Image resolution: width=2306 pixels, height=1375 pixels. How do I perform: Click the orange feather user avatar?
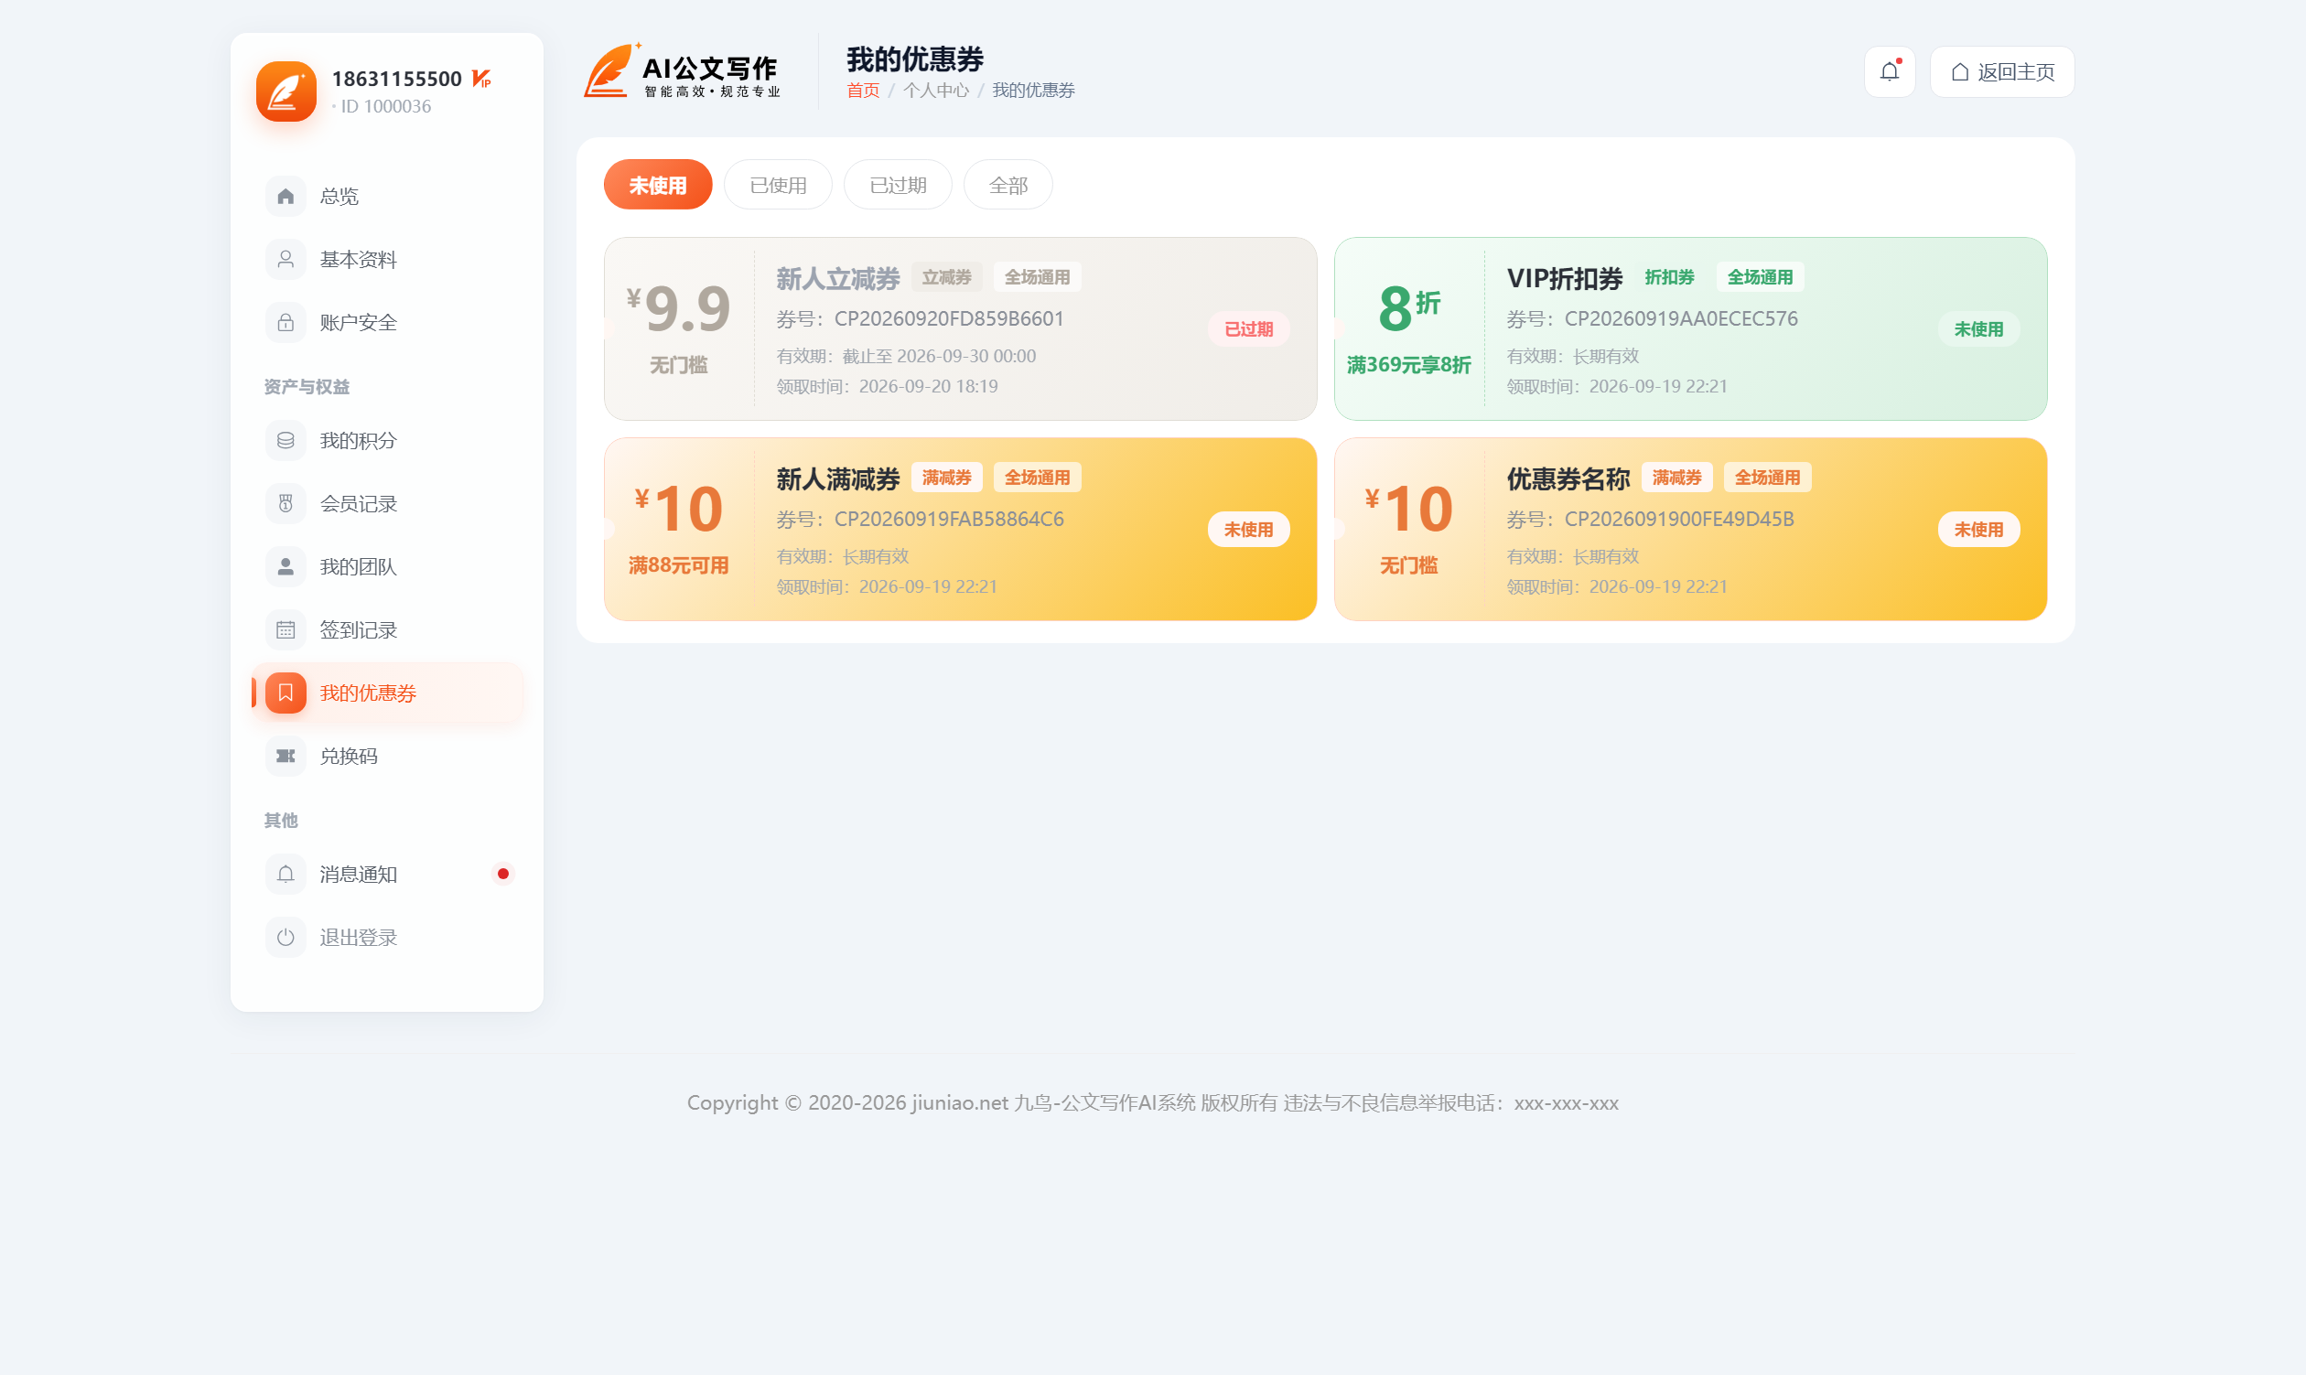pos(286,91)
